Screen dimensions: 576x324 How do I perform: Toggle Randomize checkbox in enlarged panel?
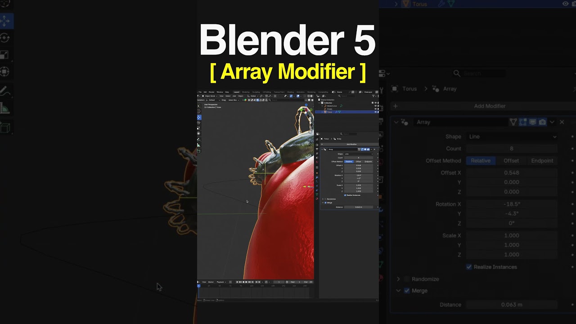point(407,279)
